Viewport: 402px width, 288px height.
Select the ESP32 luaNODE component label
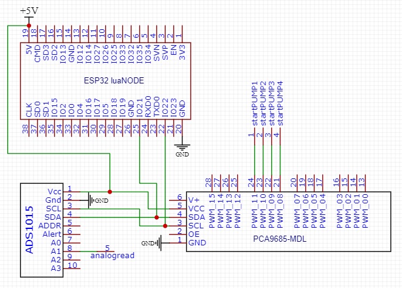coord(114,80)
